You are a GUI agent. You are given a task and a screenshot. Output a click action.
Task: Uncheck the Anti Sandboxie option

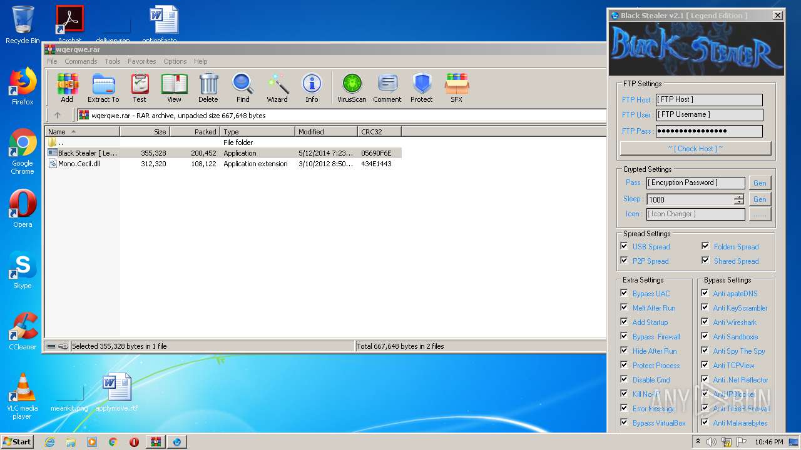705,336
